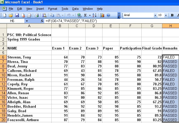179x123 pixels.
Task: Open the Tools menu
Action: tap(65, 9)
